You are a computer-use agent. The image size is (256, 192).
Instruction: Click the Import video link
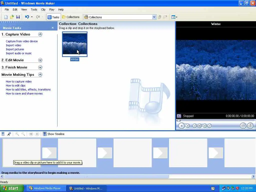pos(13,45)
